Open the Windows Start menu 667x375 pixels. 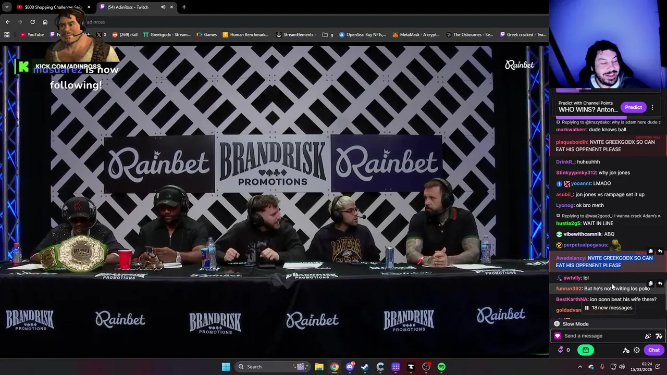click(226, 367)
